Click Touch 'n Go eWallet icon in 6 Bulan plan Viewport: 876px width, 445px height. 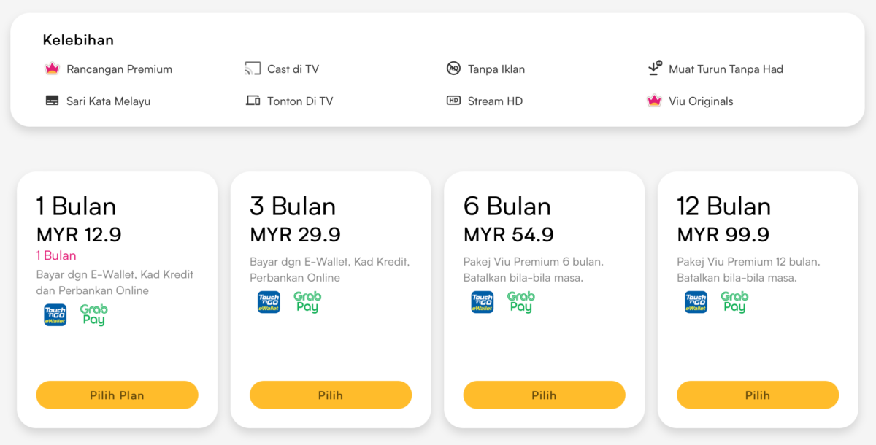click(482, 302)
